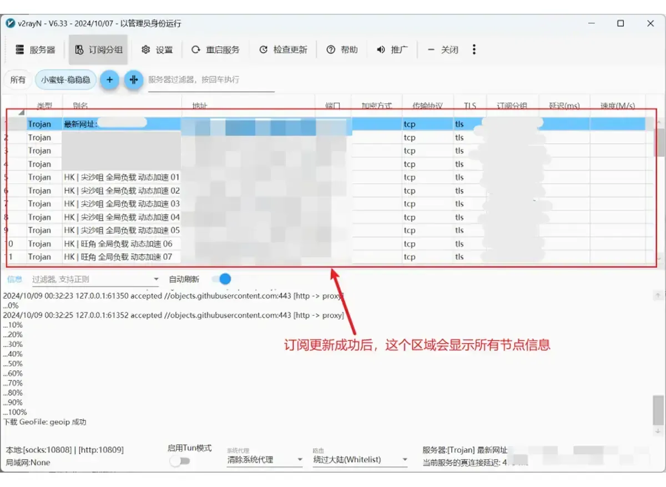Sort by the 别名 column header
This screenshot has width=666, height=487.
(x=122, y=106)
